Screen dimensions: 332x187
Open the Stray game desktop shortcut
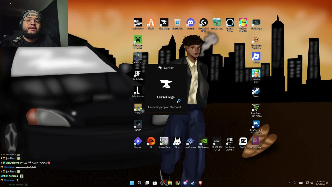177,143
